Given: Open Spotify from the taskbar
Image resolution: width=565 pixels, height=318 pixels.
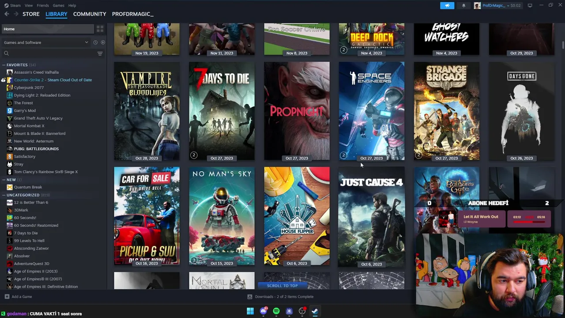Looking at the screenshot, I should click(276, 311).
